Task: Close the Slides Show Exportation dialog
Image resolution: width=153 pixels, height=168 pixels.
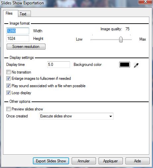Action: [x=145, y=2]
